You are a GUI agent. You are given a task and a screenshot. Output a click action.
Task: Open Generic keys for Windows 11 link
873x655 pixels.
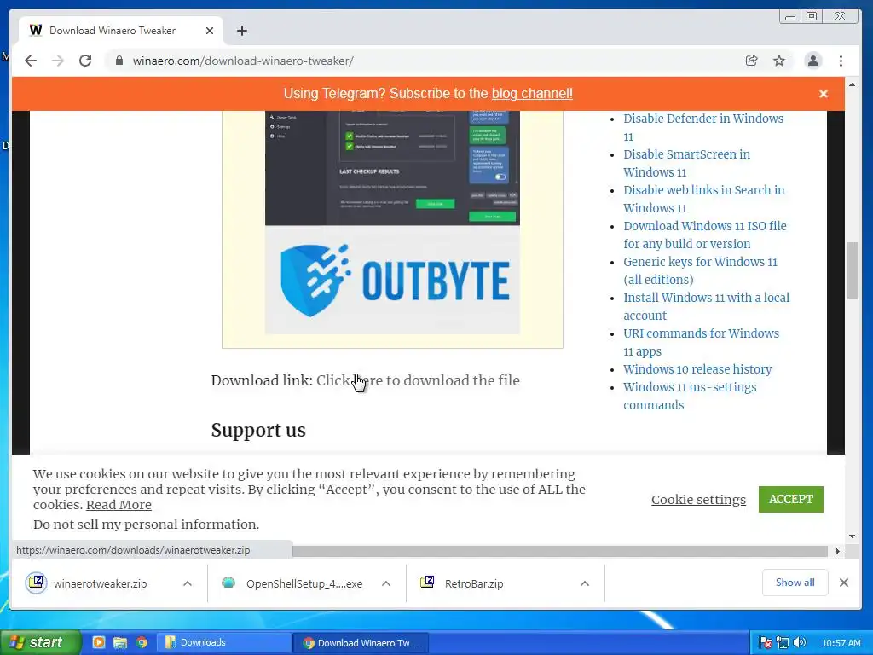coord(700,270)
